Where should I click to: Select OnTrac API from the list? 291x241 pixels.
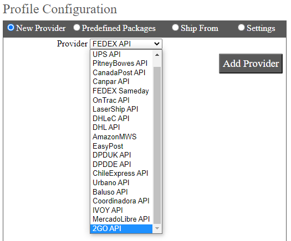(121, 100)
